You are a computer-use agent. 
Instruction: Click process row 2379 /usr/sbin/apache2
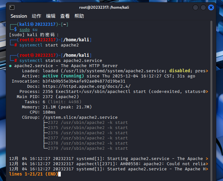tap(88, 148)
